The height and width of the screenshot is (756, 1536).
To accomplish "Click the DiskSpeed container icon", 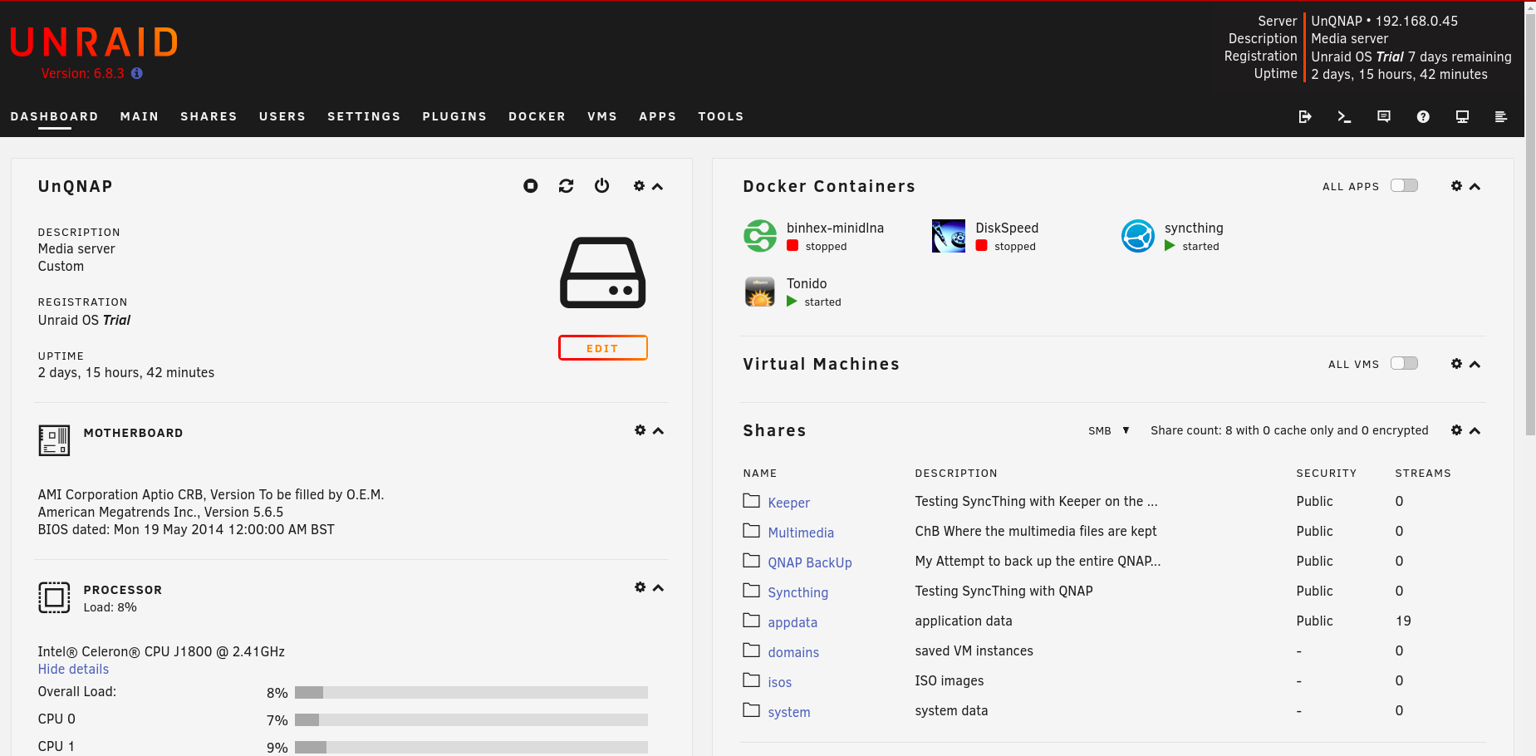I will [949, 236].
